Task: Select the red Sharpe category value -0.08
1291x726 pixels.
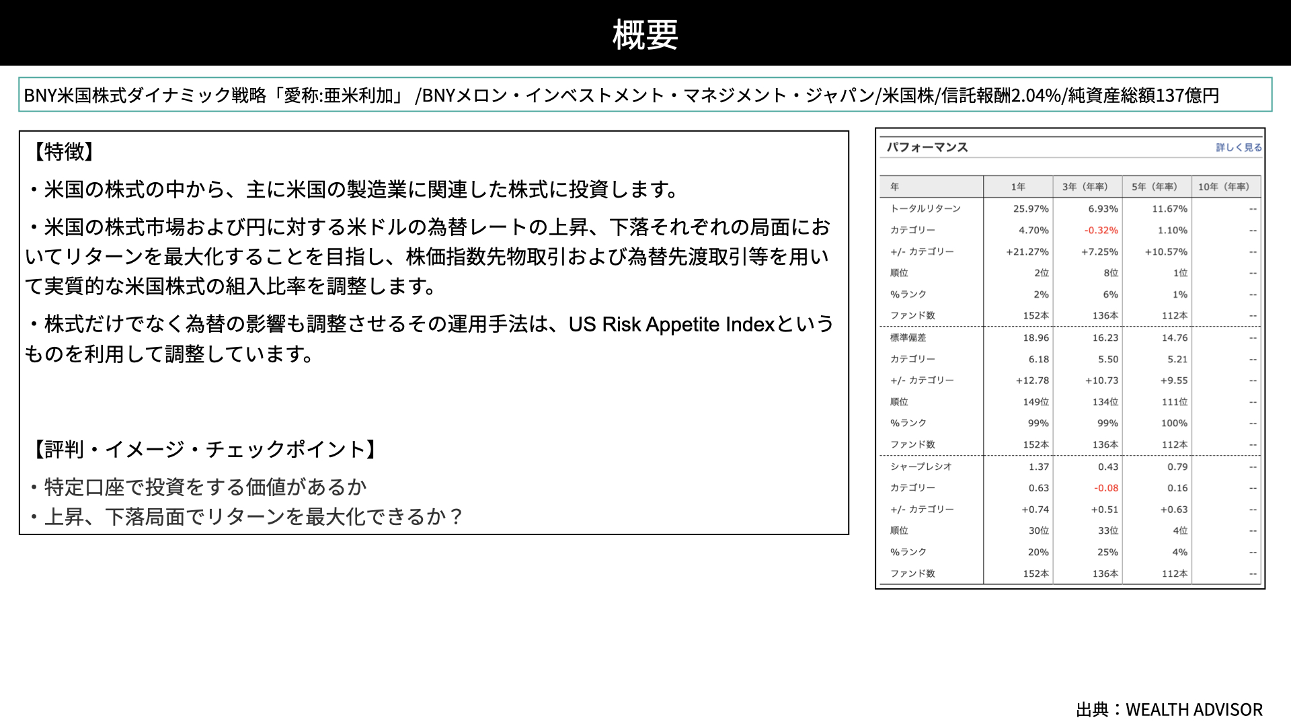Action: coord(1106,488)
